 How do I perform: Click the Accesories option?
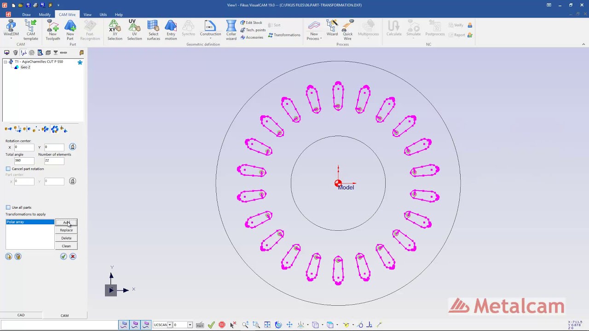coord(252,37)
